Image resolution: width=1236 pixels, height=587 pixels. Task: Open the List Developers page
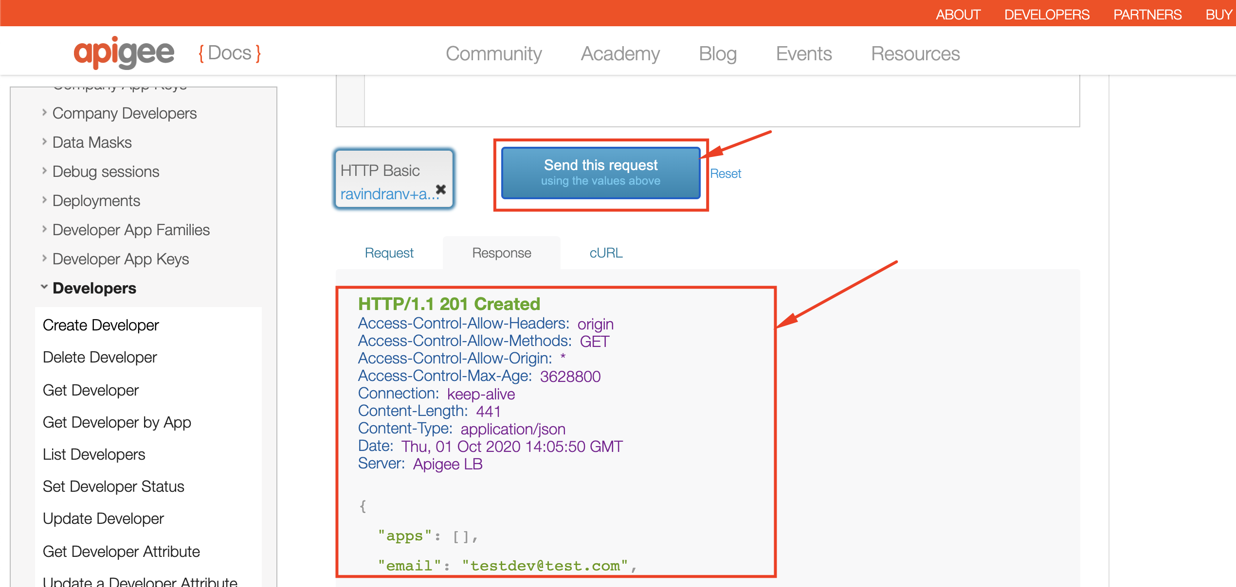click(94, 454)
